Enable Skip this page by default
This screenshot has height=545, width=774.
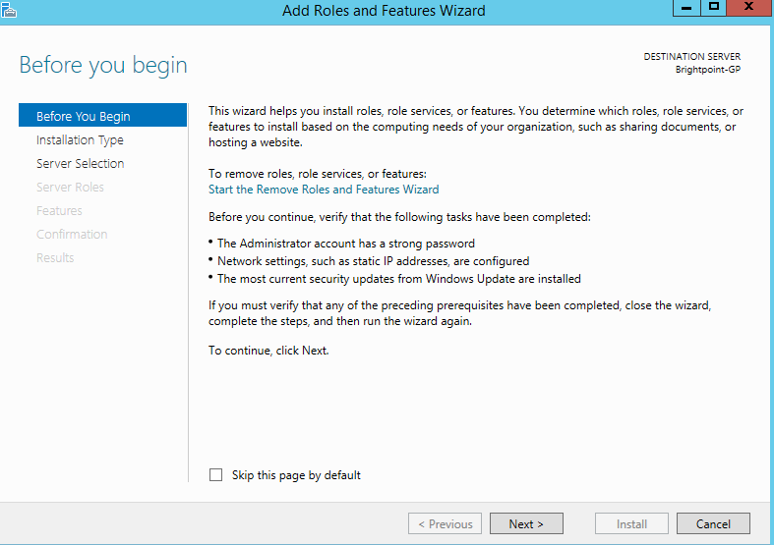(216, 475)
